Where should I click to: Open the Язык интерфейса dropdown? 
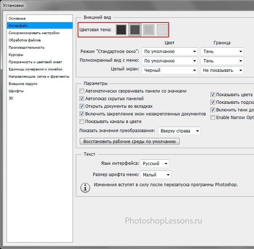pyautogui.click(x=155, y=164)
